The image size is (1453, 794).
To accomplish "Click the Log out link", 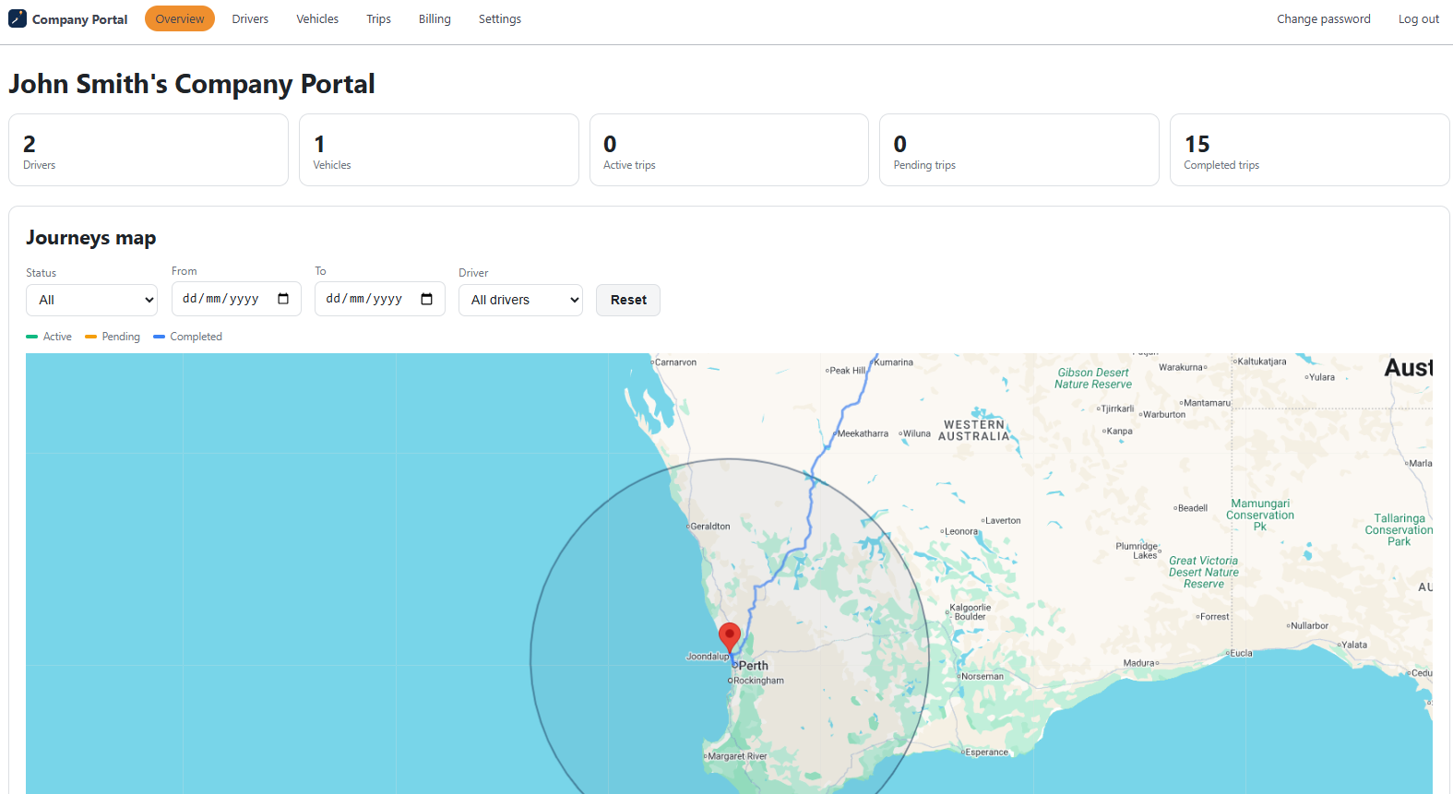I will pos(1419,18).
